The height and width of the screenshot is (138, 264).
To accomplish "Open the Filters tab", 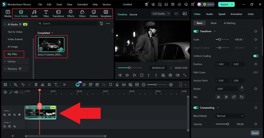I will pyautogui.click(x=82, y=14).
